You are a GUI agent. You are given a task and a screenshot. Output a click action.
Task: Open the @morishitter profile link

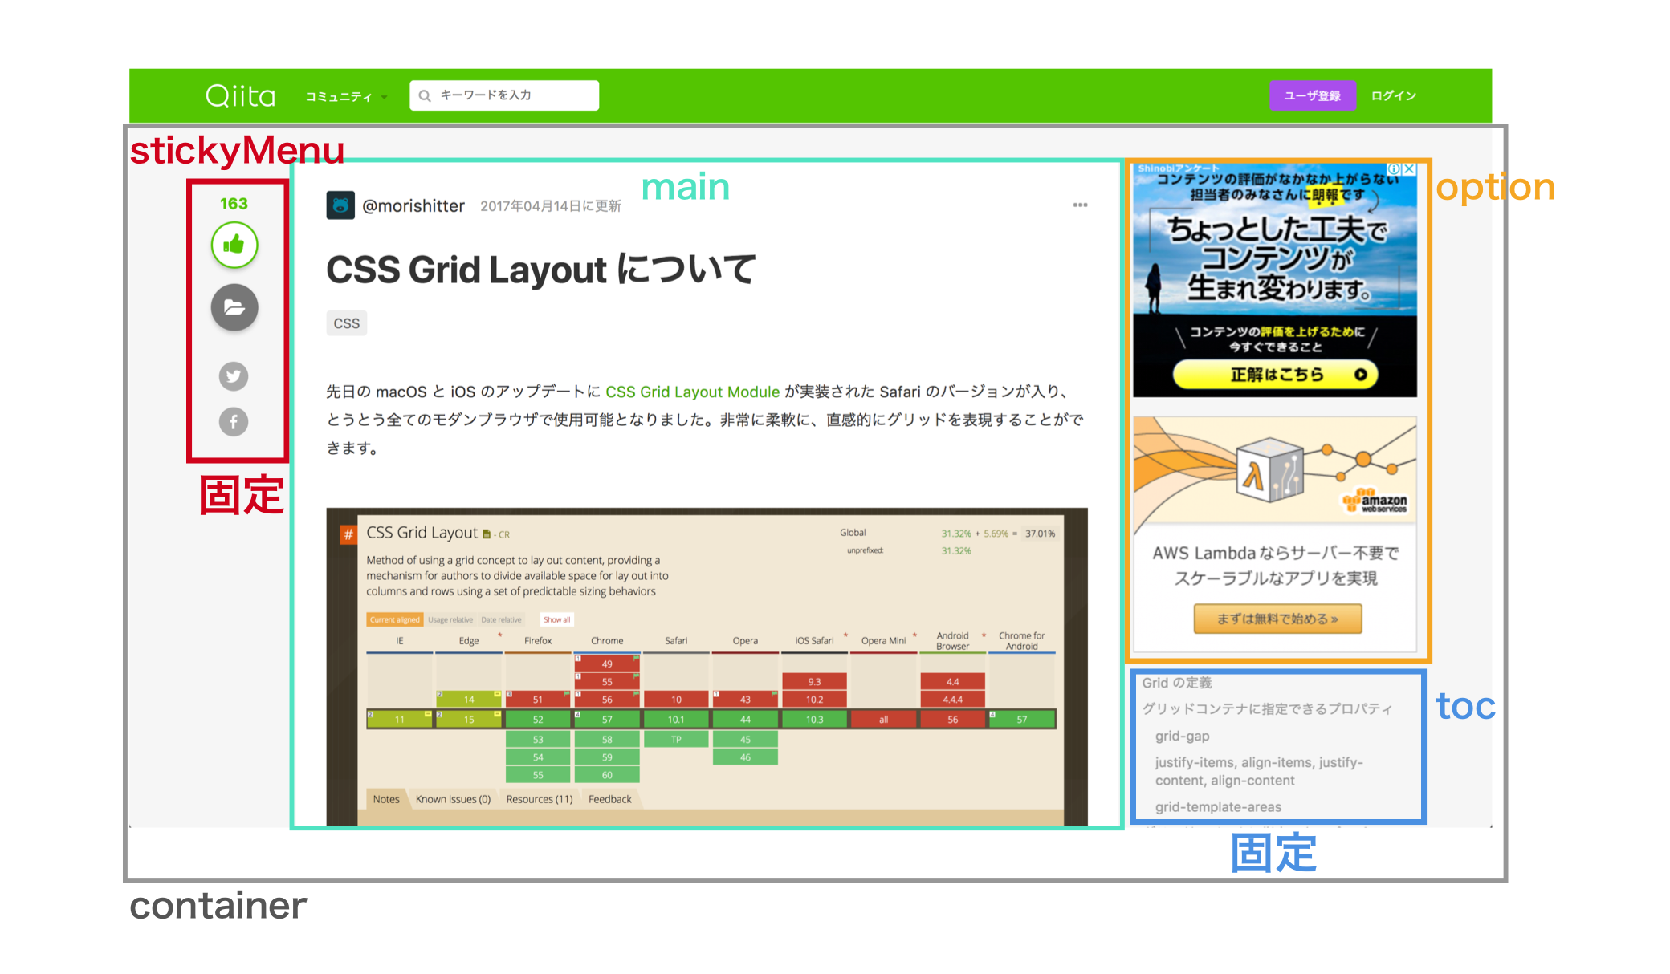click(x=413, y=206)
